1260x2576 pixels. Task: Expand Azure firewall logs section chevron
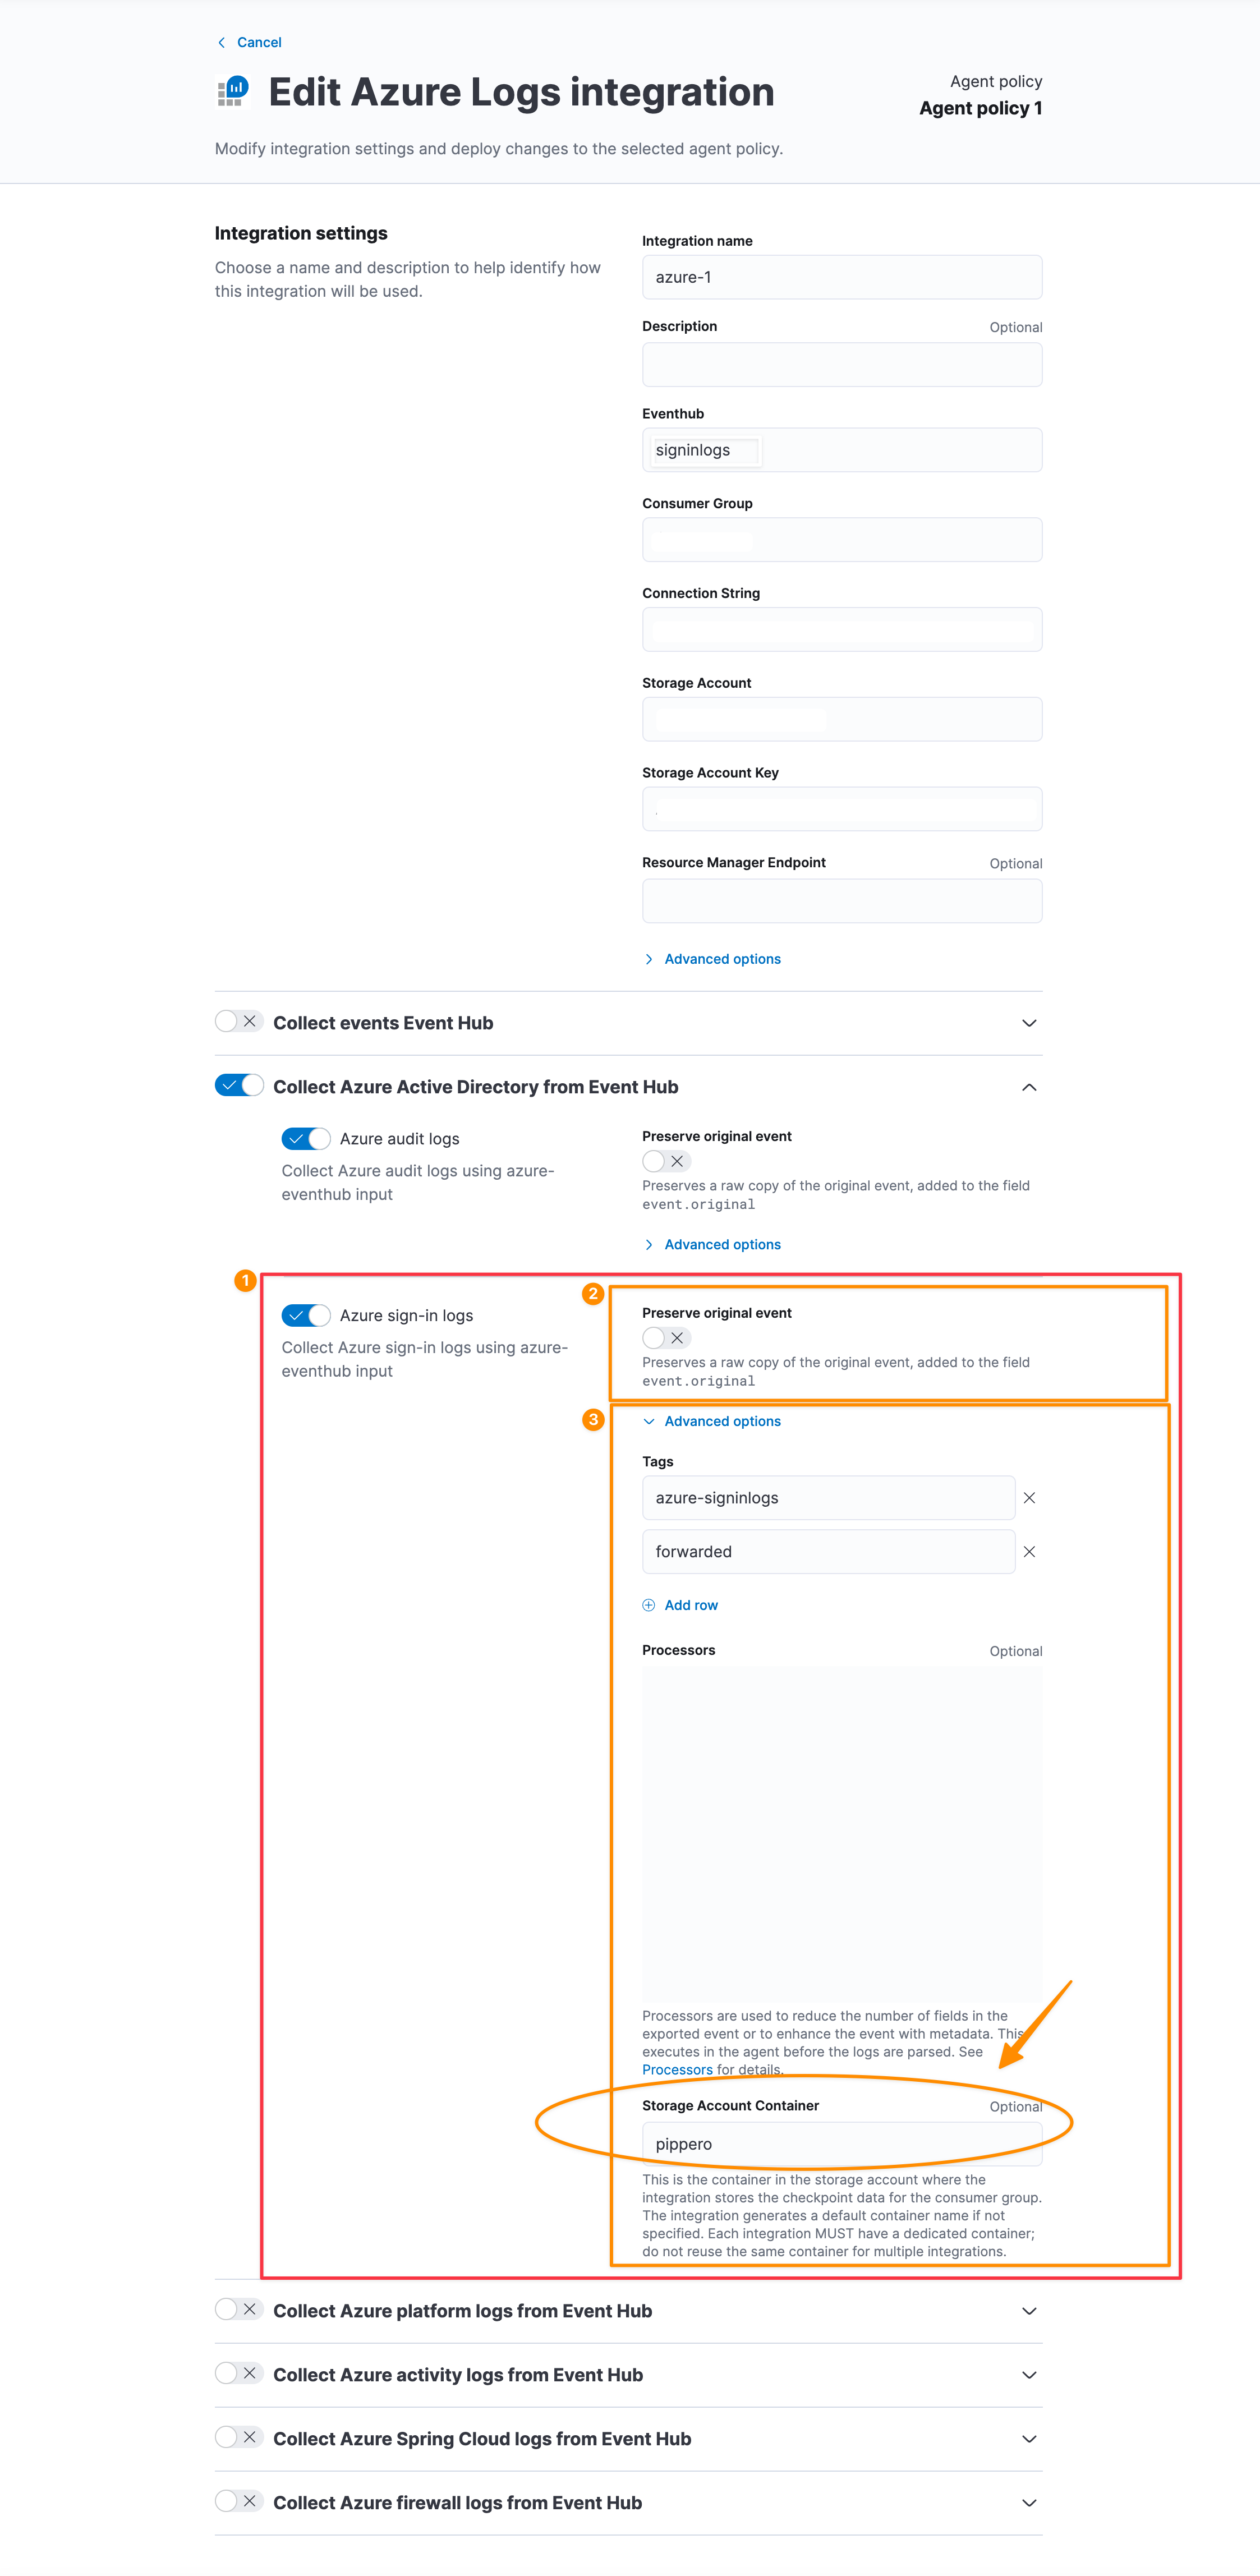coord(1029,2502)
